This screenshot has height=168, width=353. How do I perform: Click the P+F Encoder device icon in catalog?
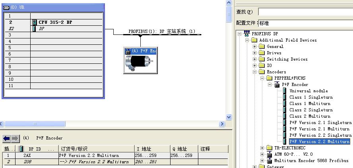tap(277, 84)
